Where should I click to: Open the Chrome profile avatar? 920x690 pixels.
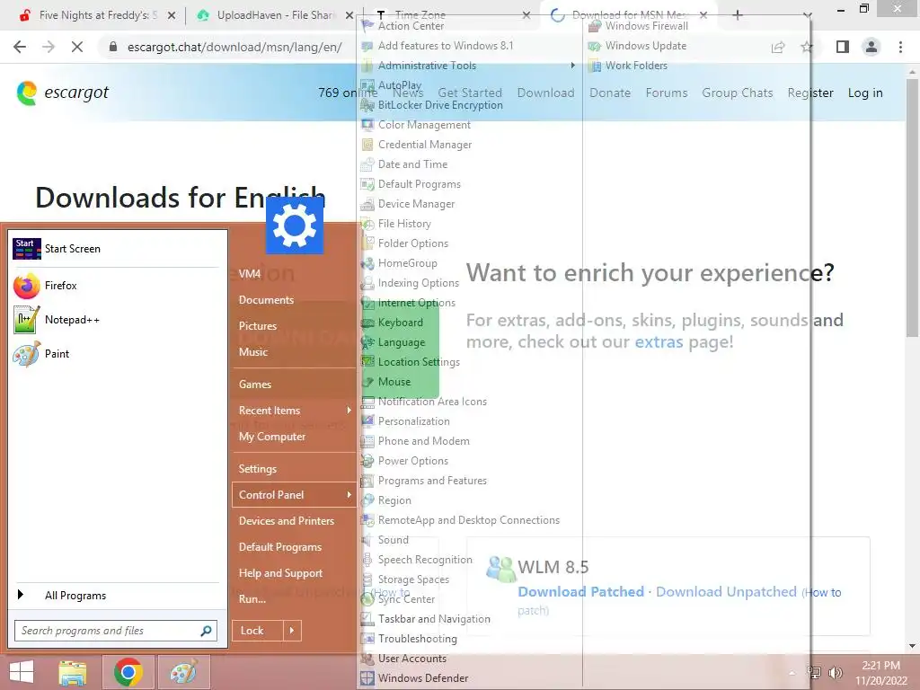coord(871,47)
